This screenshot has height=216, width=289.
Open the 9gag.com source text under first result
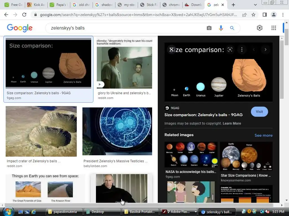point(14,98)
